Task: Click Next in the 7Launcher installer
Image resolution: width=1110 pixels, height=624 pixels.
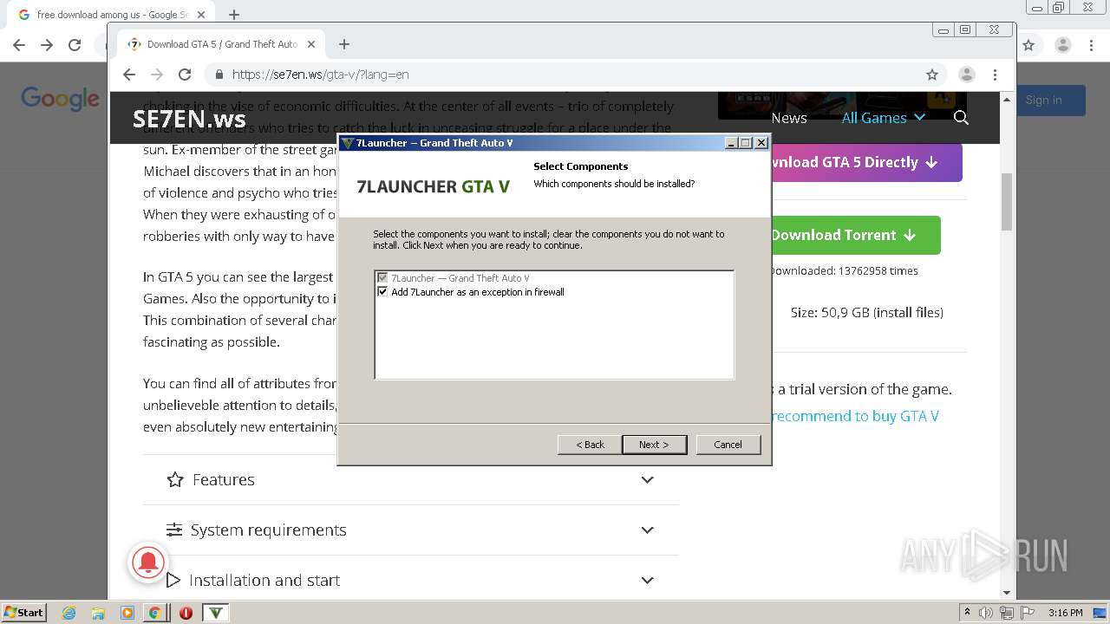Action: point(654,445)
